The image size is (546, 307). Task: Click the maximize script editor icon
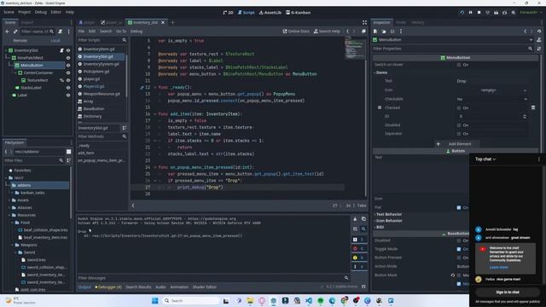coord(364,22)
